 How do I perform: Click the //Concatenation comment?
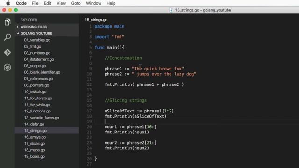tap(123, 58)
